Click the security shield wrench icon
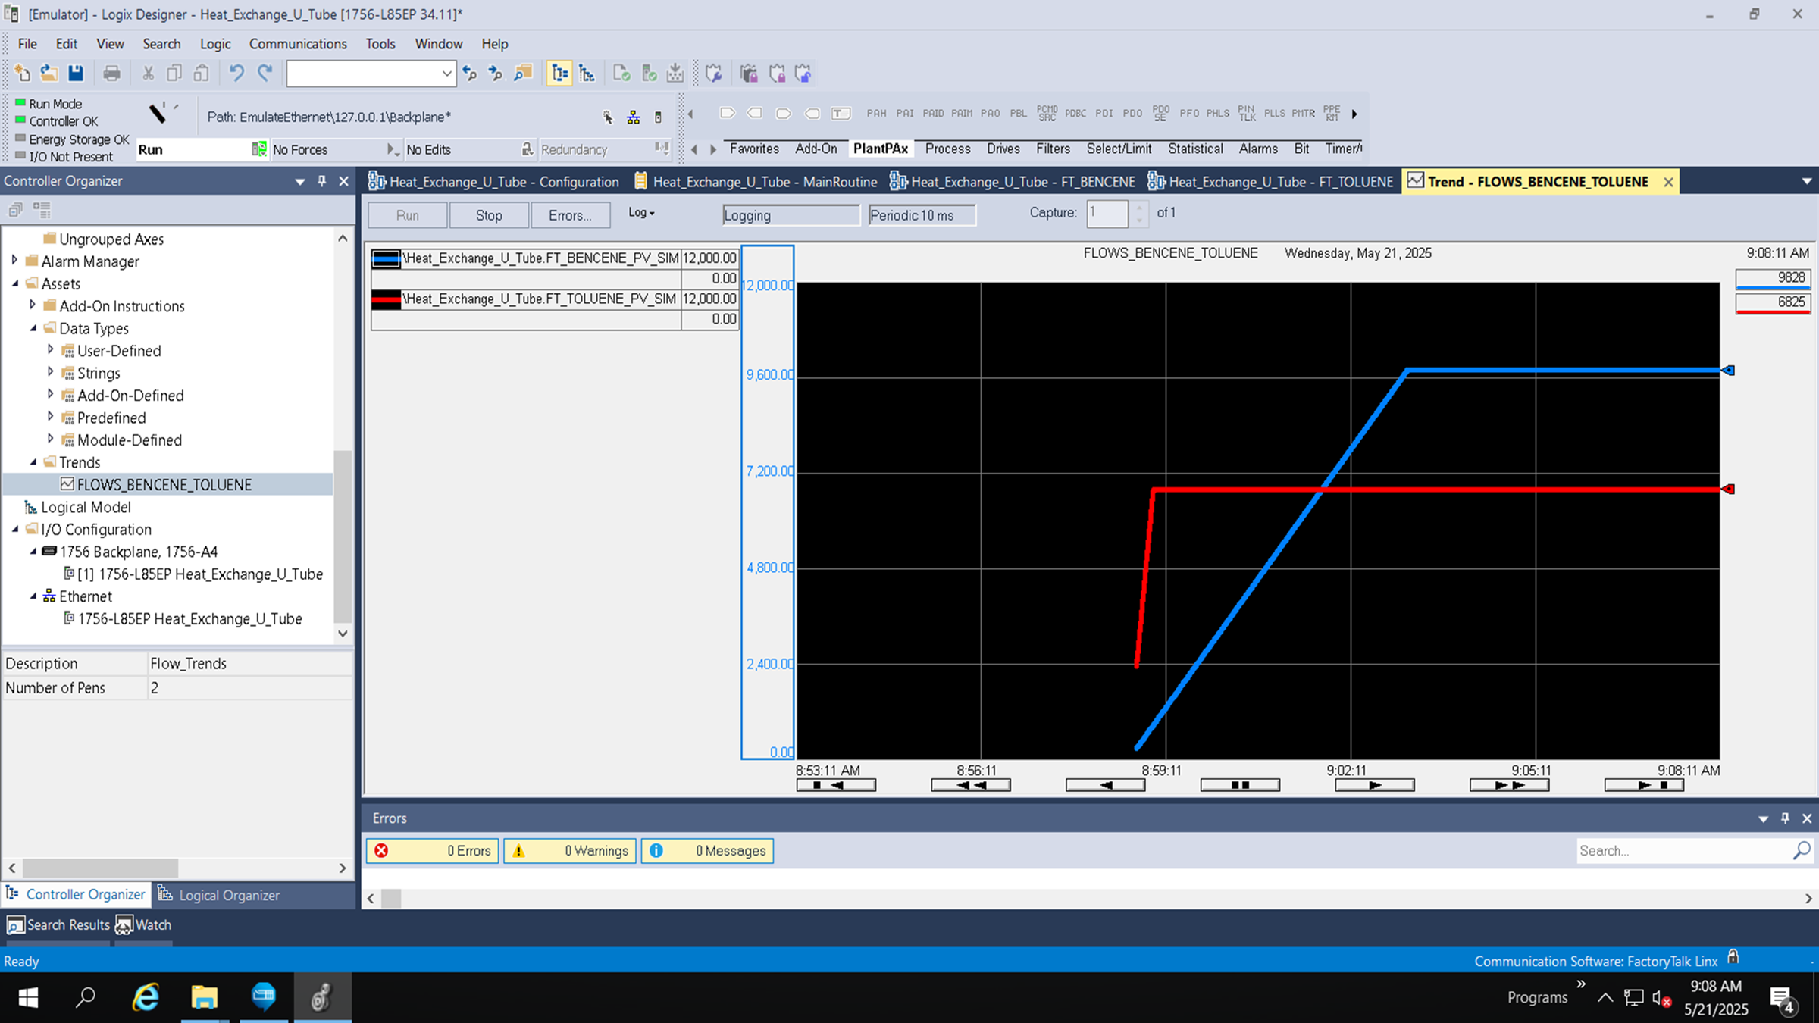 point(713,74)
